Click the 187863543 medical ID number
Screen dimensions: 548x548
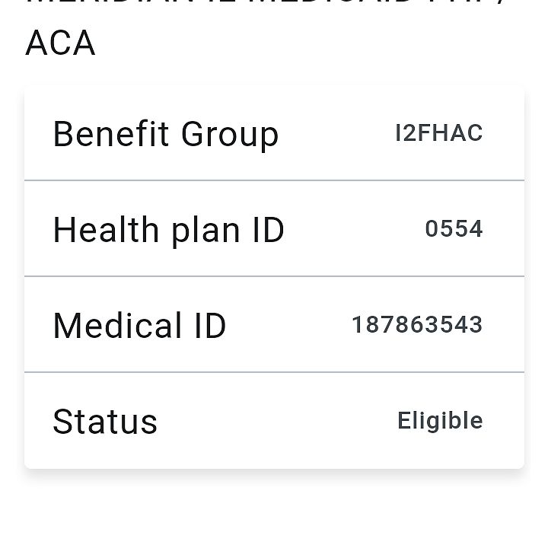tap(417, 325)
